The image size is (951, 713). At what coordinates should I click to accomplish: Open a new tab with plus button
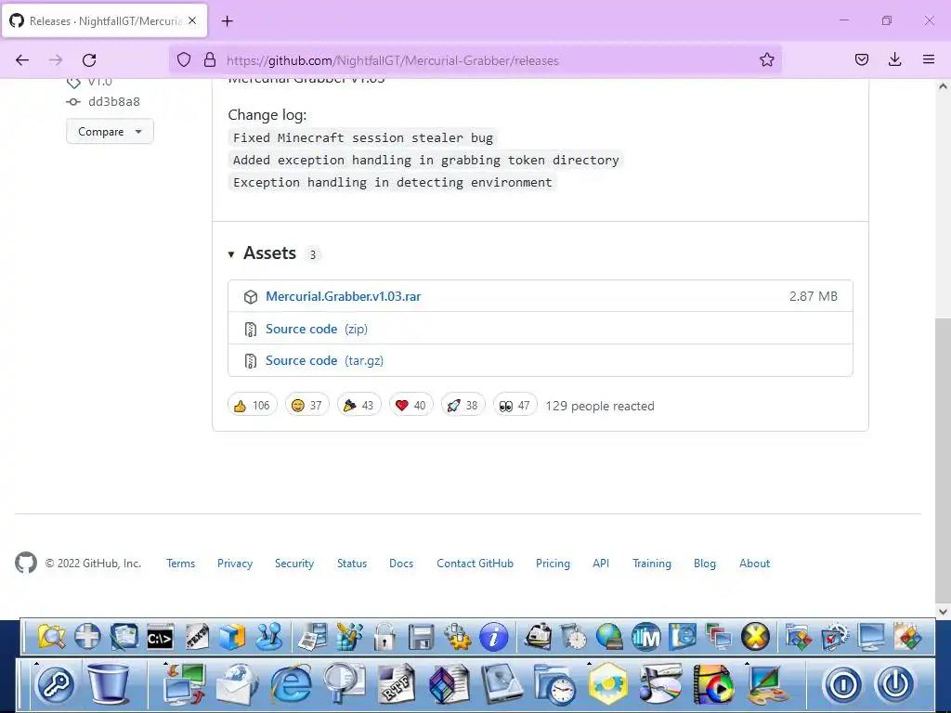tap(227, 21)
